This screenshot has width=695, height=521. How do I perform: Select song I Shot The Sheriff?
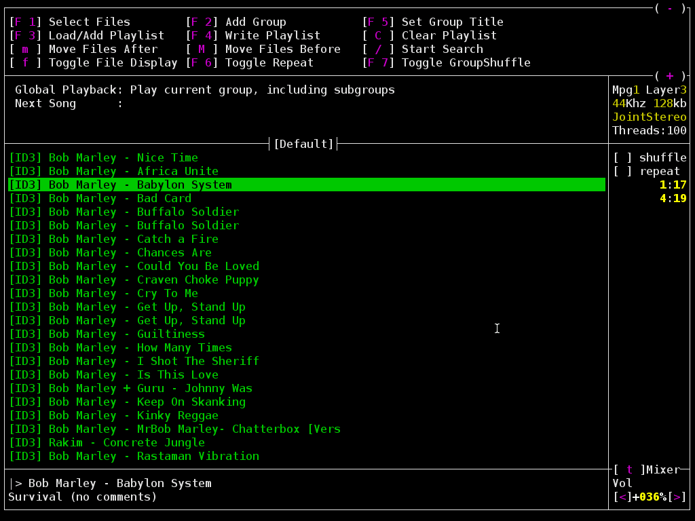coord(307,361)
